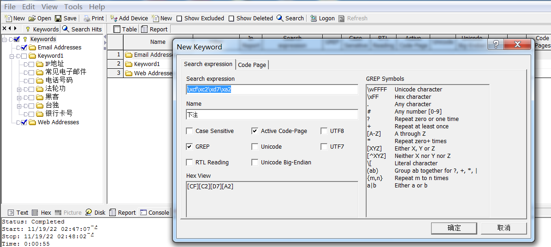Image resolution: width=551 pixels, height=247 pixels.
Task: Toggle the Case Sensitive checkbox
Action: (x=190, y=131)
